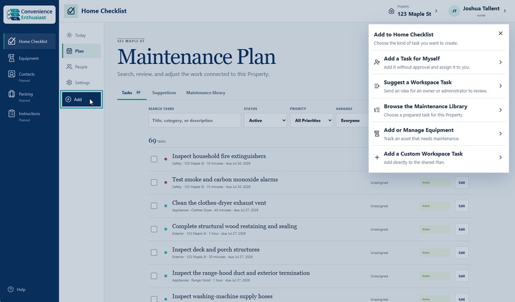This screenshot has width=515, height=302.
Task: Click the Add or Manage Equipment icon
Action: pyautogui.click(x=377, y=134)
